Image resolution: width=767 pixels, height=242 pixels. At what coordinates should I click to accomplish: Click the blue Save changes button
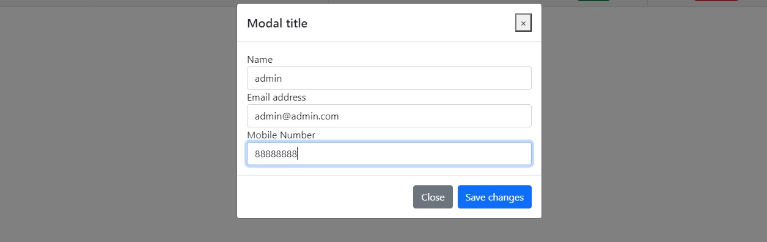point(494,197)
